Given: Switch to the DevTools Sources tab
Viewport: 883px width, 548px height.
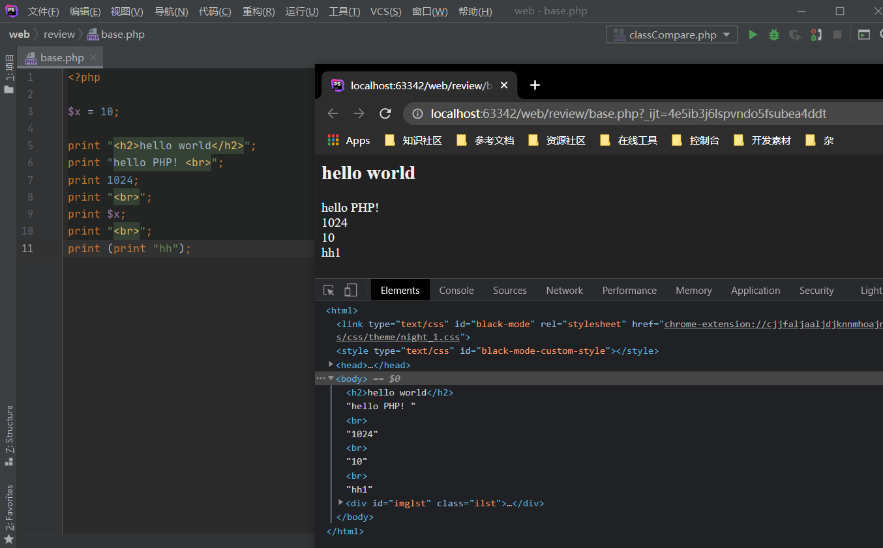Looking at the screenshot, I should [x=510, y=291].
